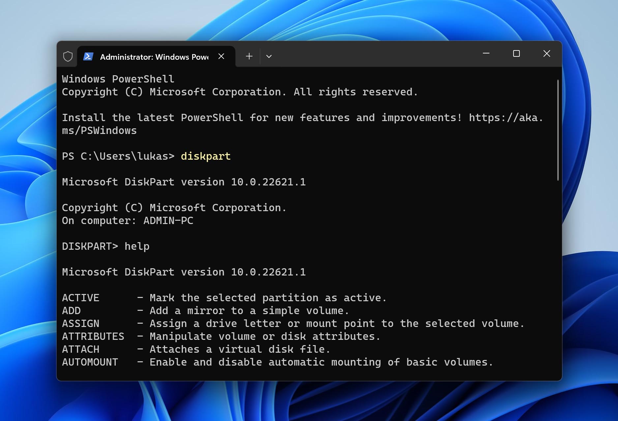The width and height of the screenshot is (618, 421).
Task: Click the ACTIVE command row
Action: coord(224,298)
